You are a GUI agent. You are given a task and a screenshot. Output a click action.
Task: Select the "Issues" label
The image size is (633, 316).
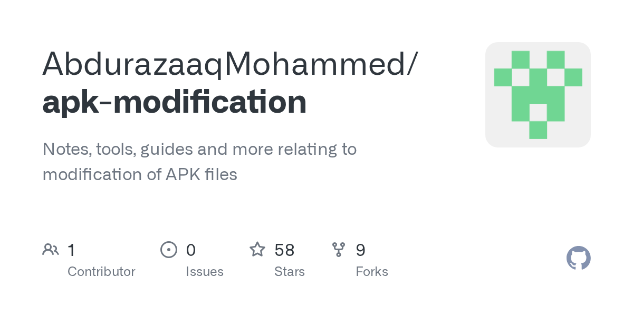tap(205, 272)
